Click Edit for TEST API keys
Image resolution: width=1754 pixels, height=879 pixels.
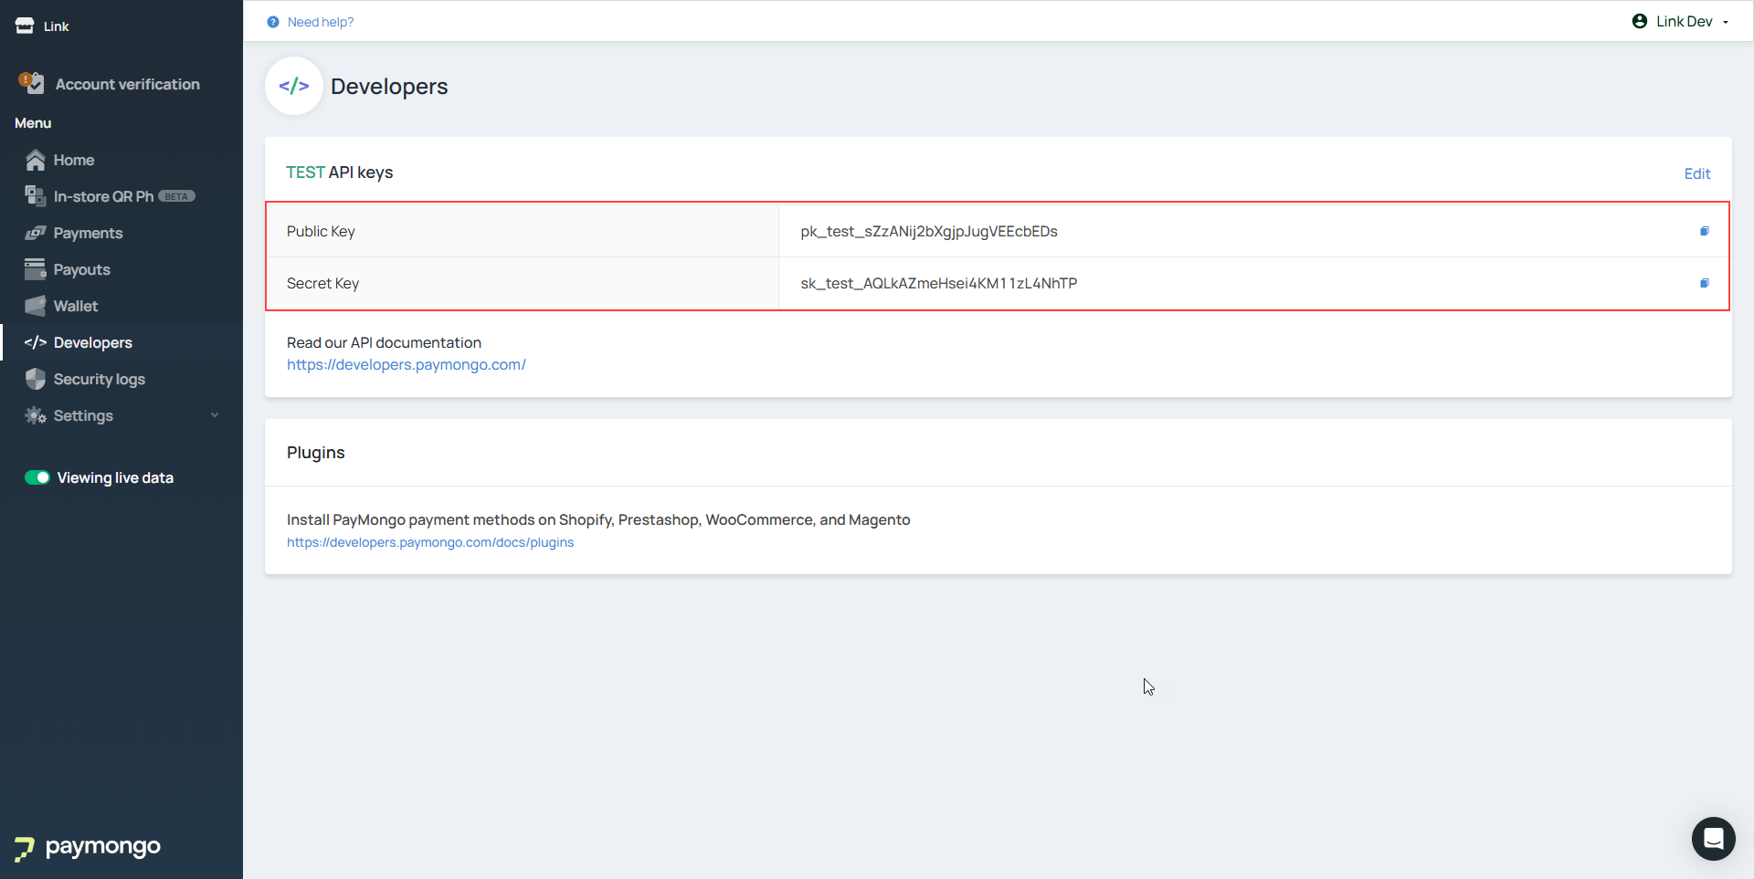(x=1696, y=173)
